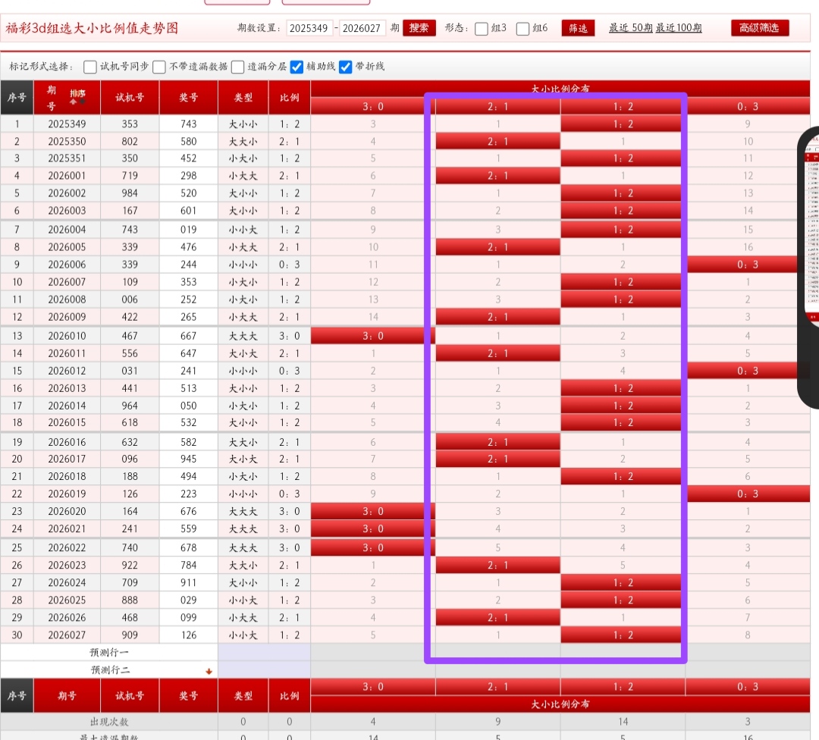Disable the 带折线 checkbox
This screenshot has width=819, height=740.
(346, 67)
